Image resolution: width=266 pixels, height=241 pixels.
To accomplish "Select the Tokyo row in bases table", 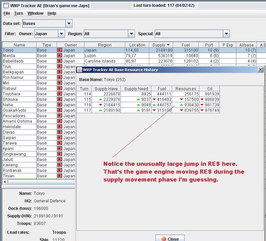I will 134,50.
